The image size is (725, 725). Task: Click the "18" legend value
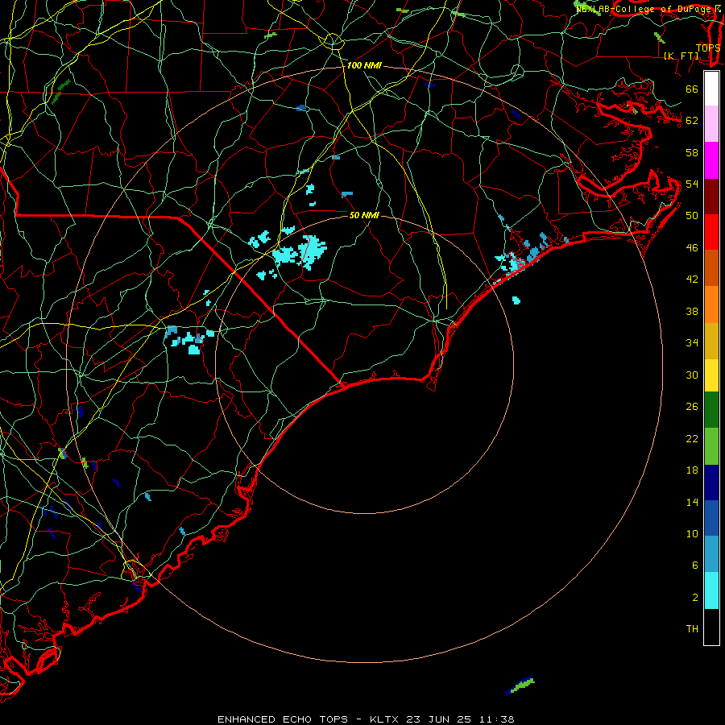pyautogui.click(x=692, y=470)
